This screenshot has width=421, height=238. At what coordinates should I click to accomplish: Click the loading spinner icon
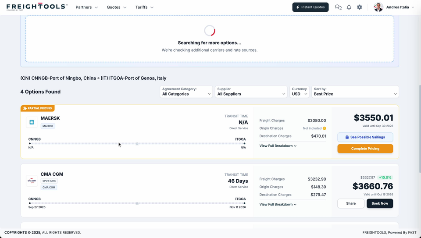point(210,31)
